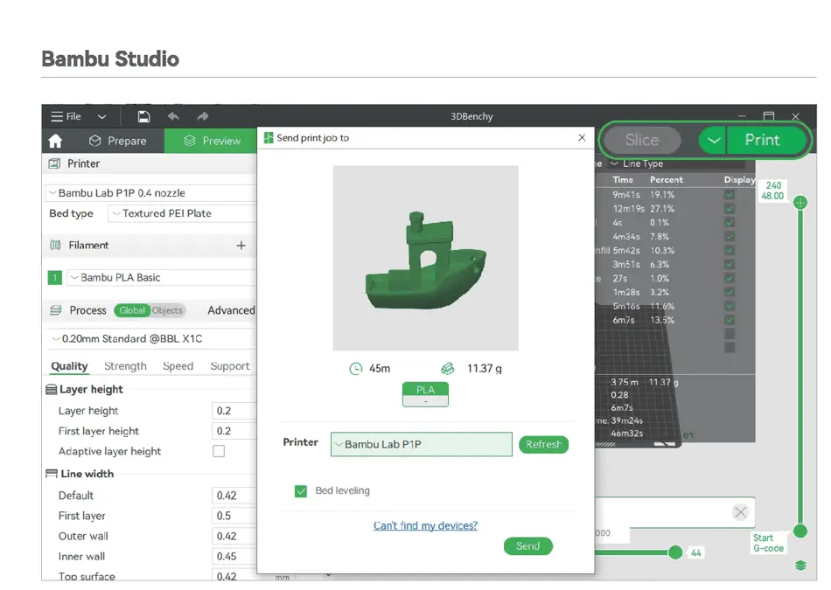Open the Can't find my devices link
The width and height of the screenshot is (831, 590).
pos(426,525)
